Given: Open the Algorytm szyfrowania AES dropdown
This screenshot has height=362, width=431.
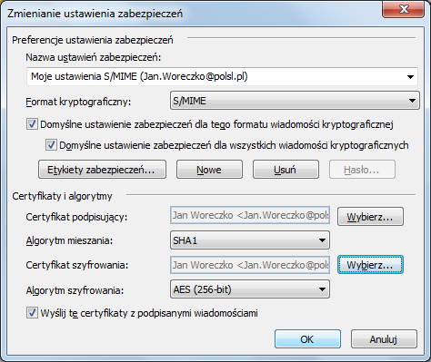Looking at the screenshot, I should point(250,289).
